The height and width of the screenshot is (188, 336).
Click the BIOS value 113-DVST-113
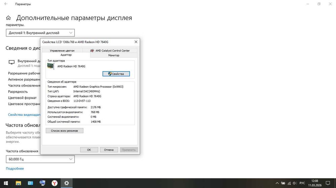pyautogui.click(x=82, y=101)
